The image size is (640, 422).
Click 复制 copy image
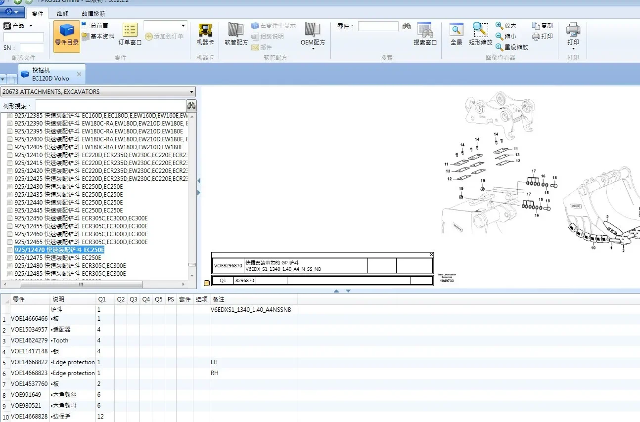543,25
